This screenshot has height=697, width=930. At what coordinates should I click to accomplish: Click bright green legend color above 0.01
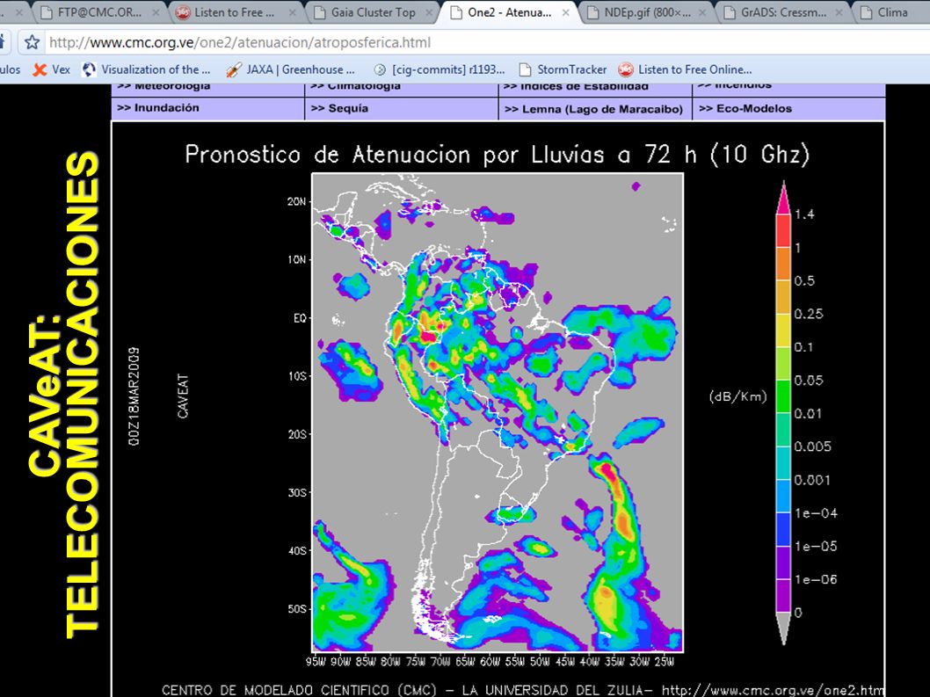[x=783, y=397]
